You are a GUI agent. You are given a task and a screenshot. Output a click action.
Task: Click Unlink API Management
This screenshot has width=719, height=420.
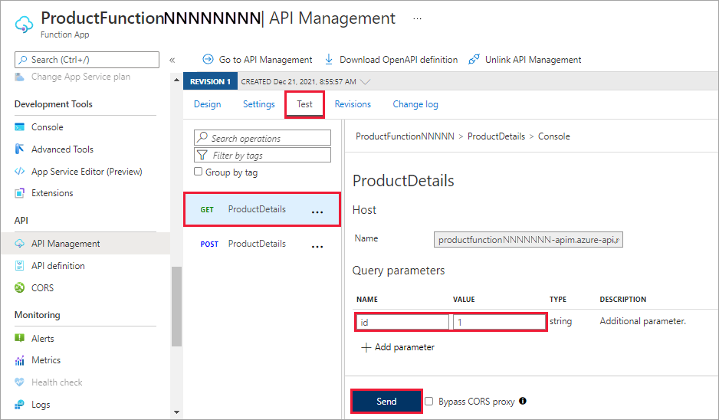534,60
